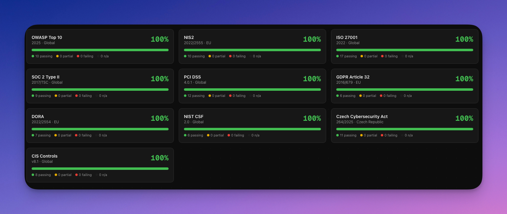Click the PCI DSS progress bar

click(x=252, y=90)
